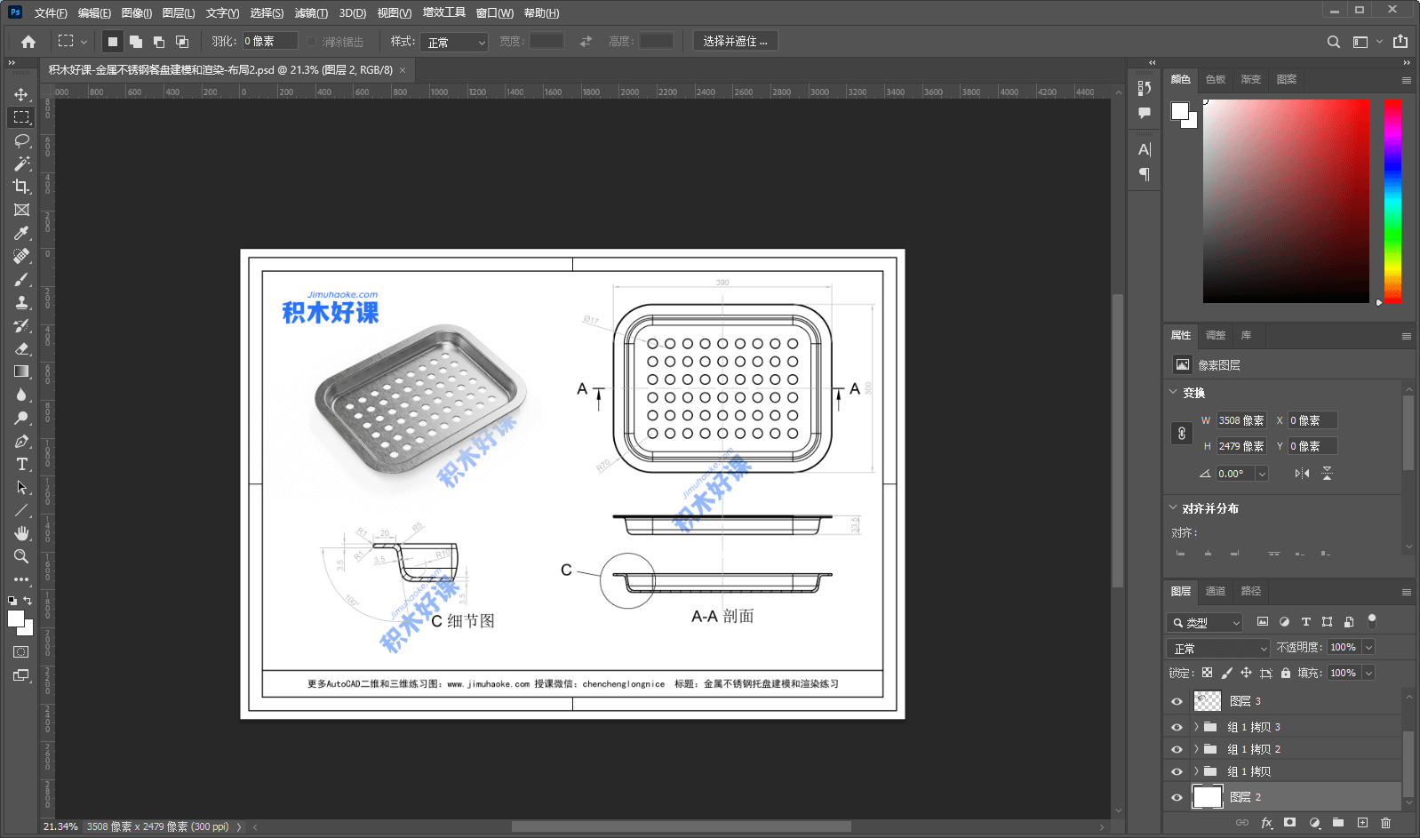The width and height of the screenshot is (1420, 838).
Task: Switch to the 色板 tab
Action: (x=1216, y=79)
